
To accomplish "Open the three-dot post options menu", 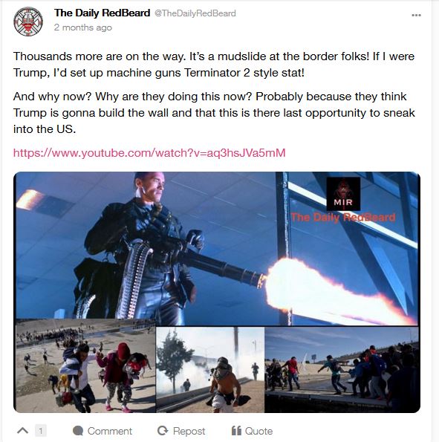I will pos(416,15).
